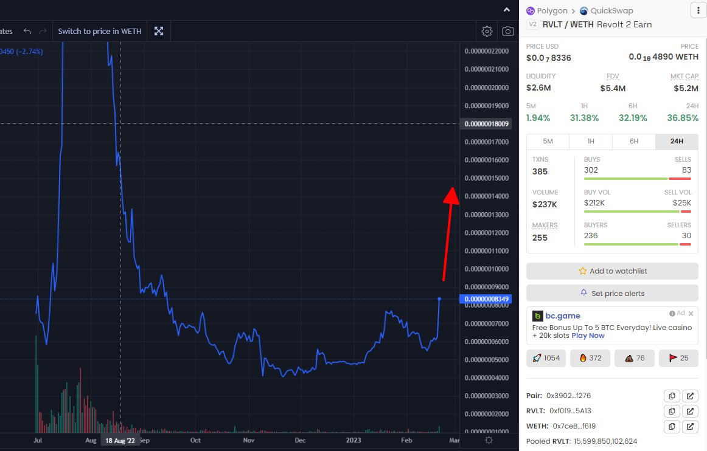The image size is (707, 451).
Task: Select the 6H stats tab
Action: click(x=634, y=142)
